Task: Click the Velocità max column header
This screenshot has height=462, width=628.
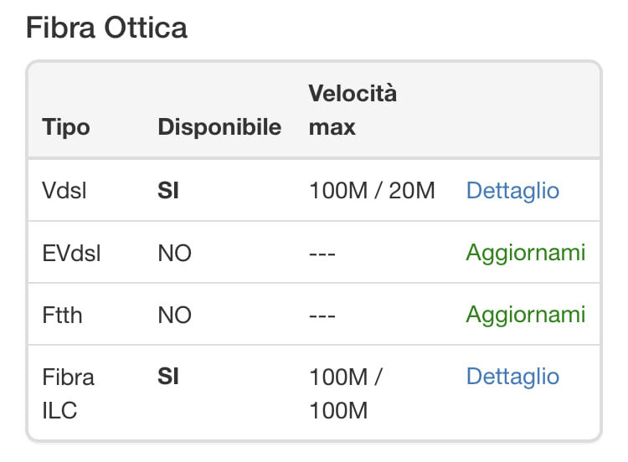Action: pos(353,110)
